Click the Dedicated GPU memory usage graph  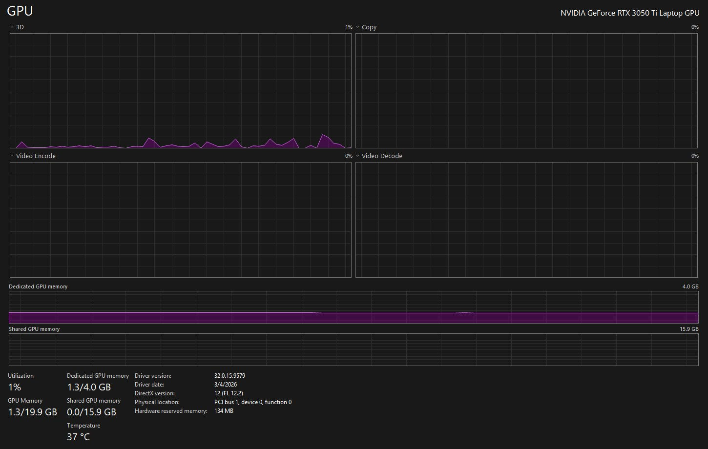[354, 307]
